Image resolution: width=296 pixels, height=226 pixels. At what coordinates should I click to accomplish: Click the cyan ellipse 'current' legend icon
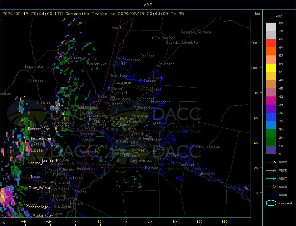tap(271, 203)
